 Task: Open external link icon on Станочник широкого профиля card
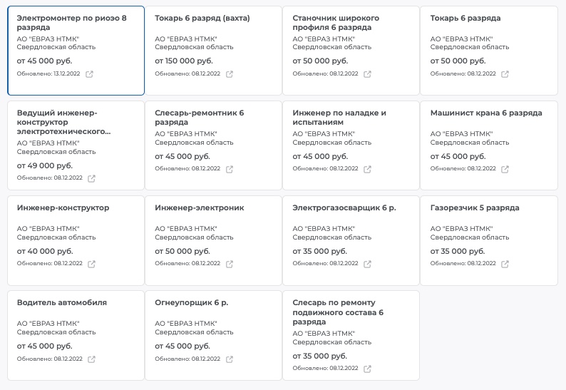pos(367,74)
